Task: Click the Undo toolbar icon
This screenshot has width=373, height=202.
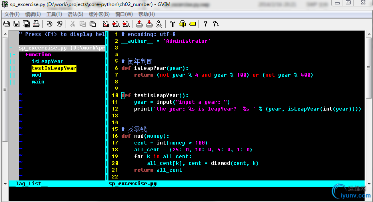Action: tap(49, 24)
